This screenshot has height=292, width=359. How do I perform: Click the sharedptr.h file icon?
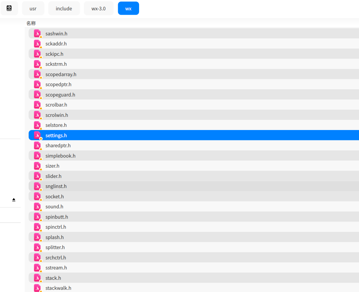coord(38,146)
